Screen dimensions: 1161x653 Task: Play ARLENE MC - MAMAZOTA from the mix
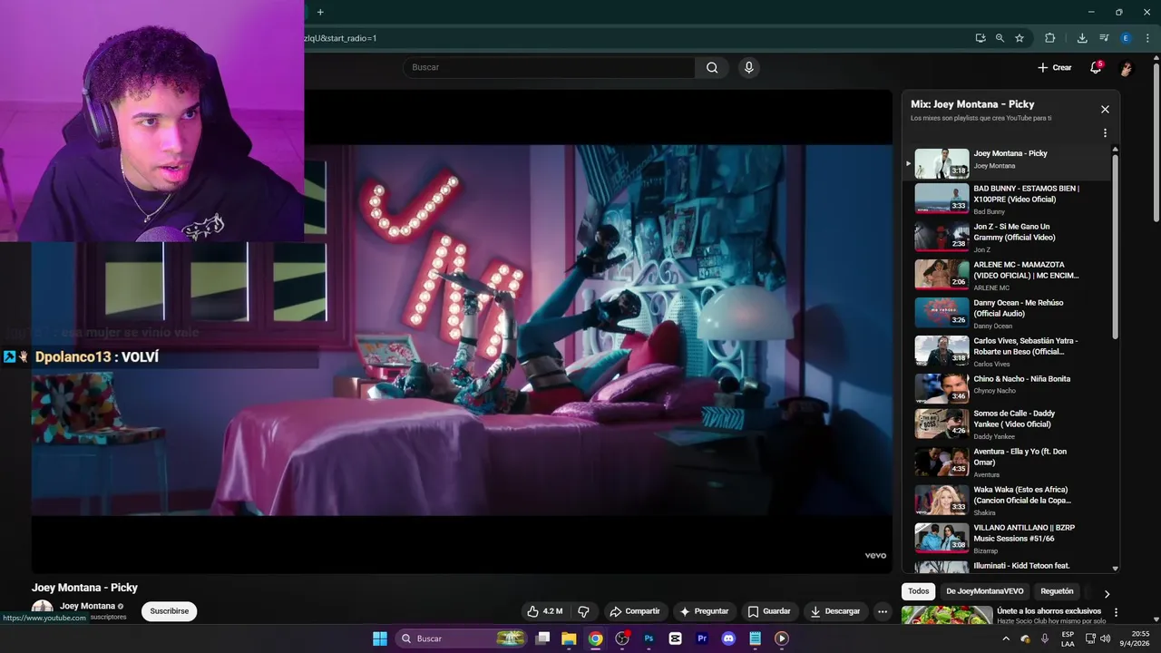(1007, 276)
